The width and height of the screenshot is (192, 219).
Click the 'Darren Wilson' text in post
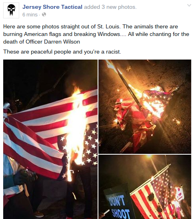pyautogui.click(x=62, y=42)
